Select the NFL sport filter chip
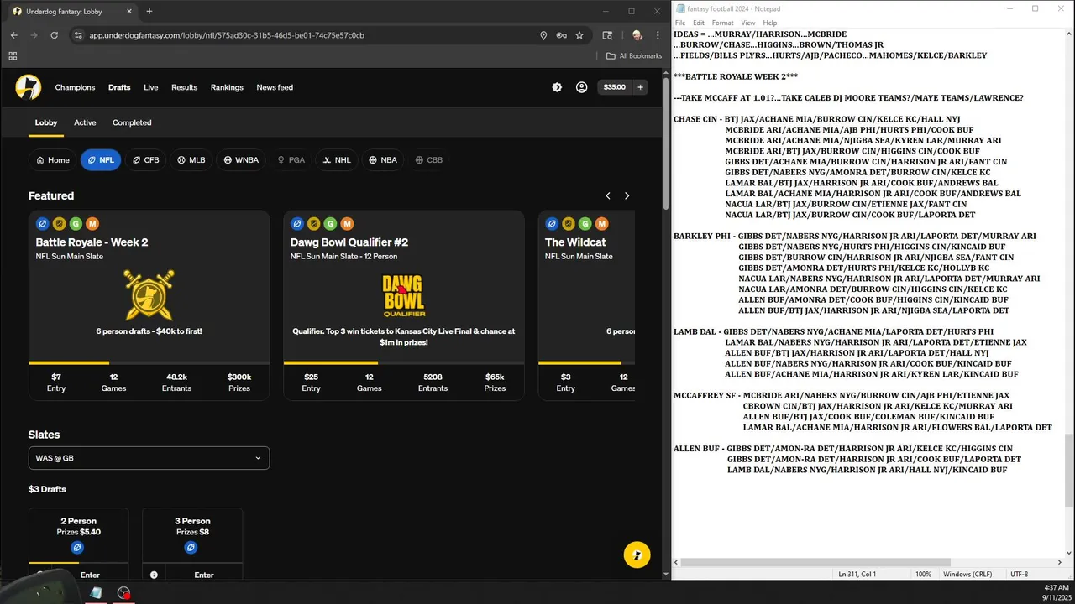 (101, 160)
